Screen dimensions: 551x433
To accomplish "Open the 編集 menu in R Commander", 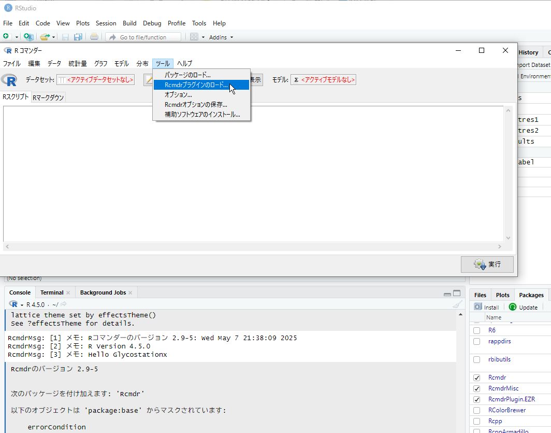I will (34, 64).
